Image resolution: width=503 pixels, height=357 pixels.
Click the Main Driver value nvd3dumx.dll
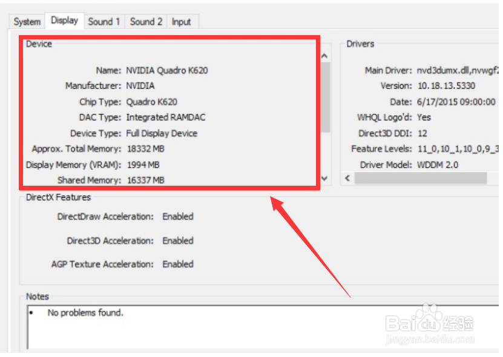457,70
